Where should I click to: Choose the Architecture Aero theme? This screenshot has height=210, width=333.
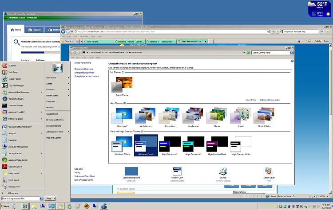click(x=146, y=117)
